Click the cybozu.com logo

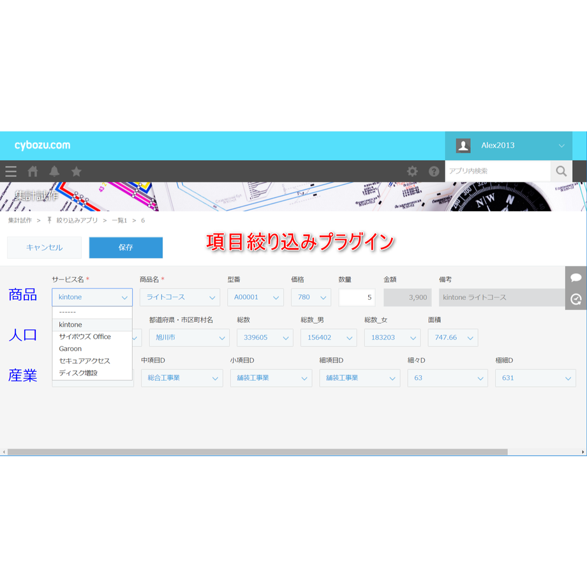[x=42, y=145]
